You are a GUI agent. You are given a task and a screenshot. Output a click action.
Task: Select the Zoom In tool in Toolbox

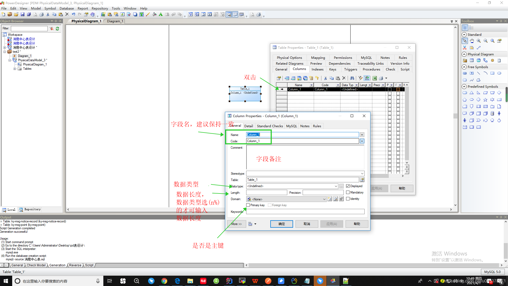[479, 41]
